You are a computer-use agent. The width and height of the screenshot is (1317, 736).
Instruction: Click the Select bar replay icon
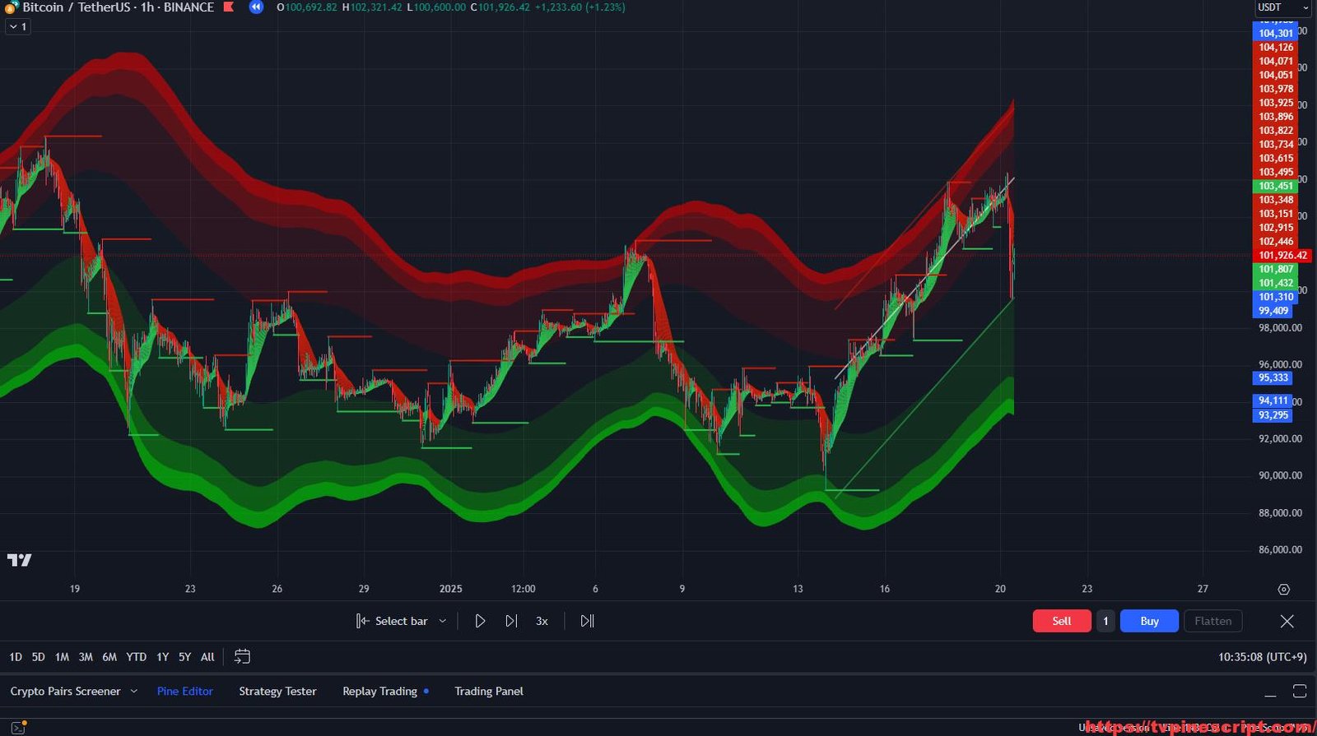tap(363, 621)
